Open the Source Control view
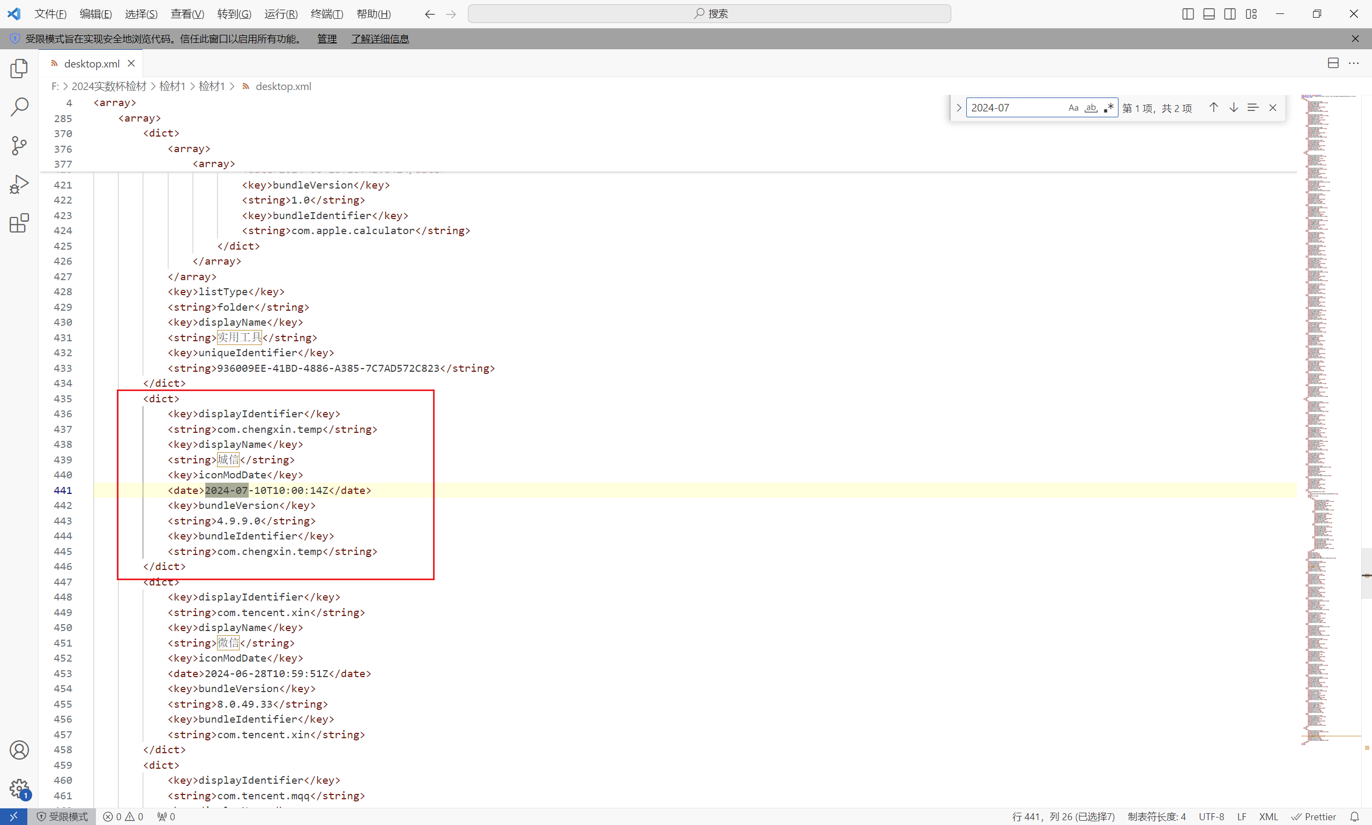This screenshot has height=825, width=1372. (x=19, y=146)
